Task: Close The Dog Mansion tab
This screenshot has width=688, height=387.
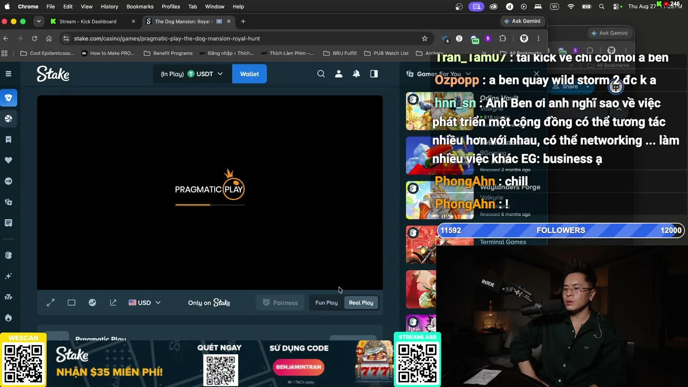Action: click(228, 21)
